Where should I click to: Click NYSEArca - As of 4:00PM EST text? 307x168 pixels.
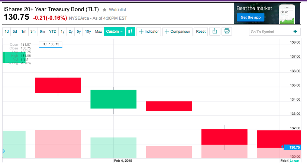coord(98,18)
